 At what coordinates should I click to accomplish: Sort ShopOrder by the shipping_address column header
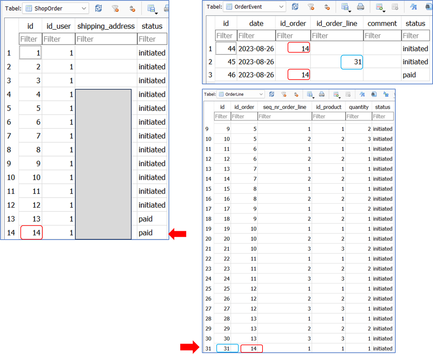click(x=106, y=26)
